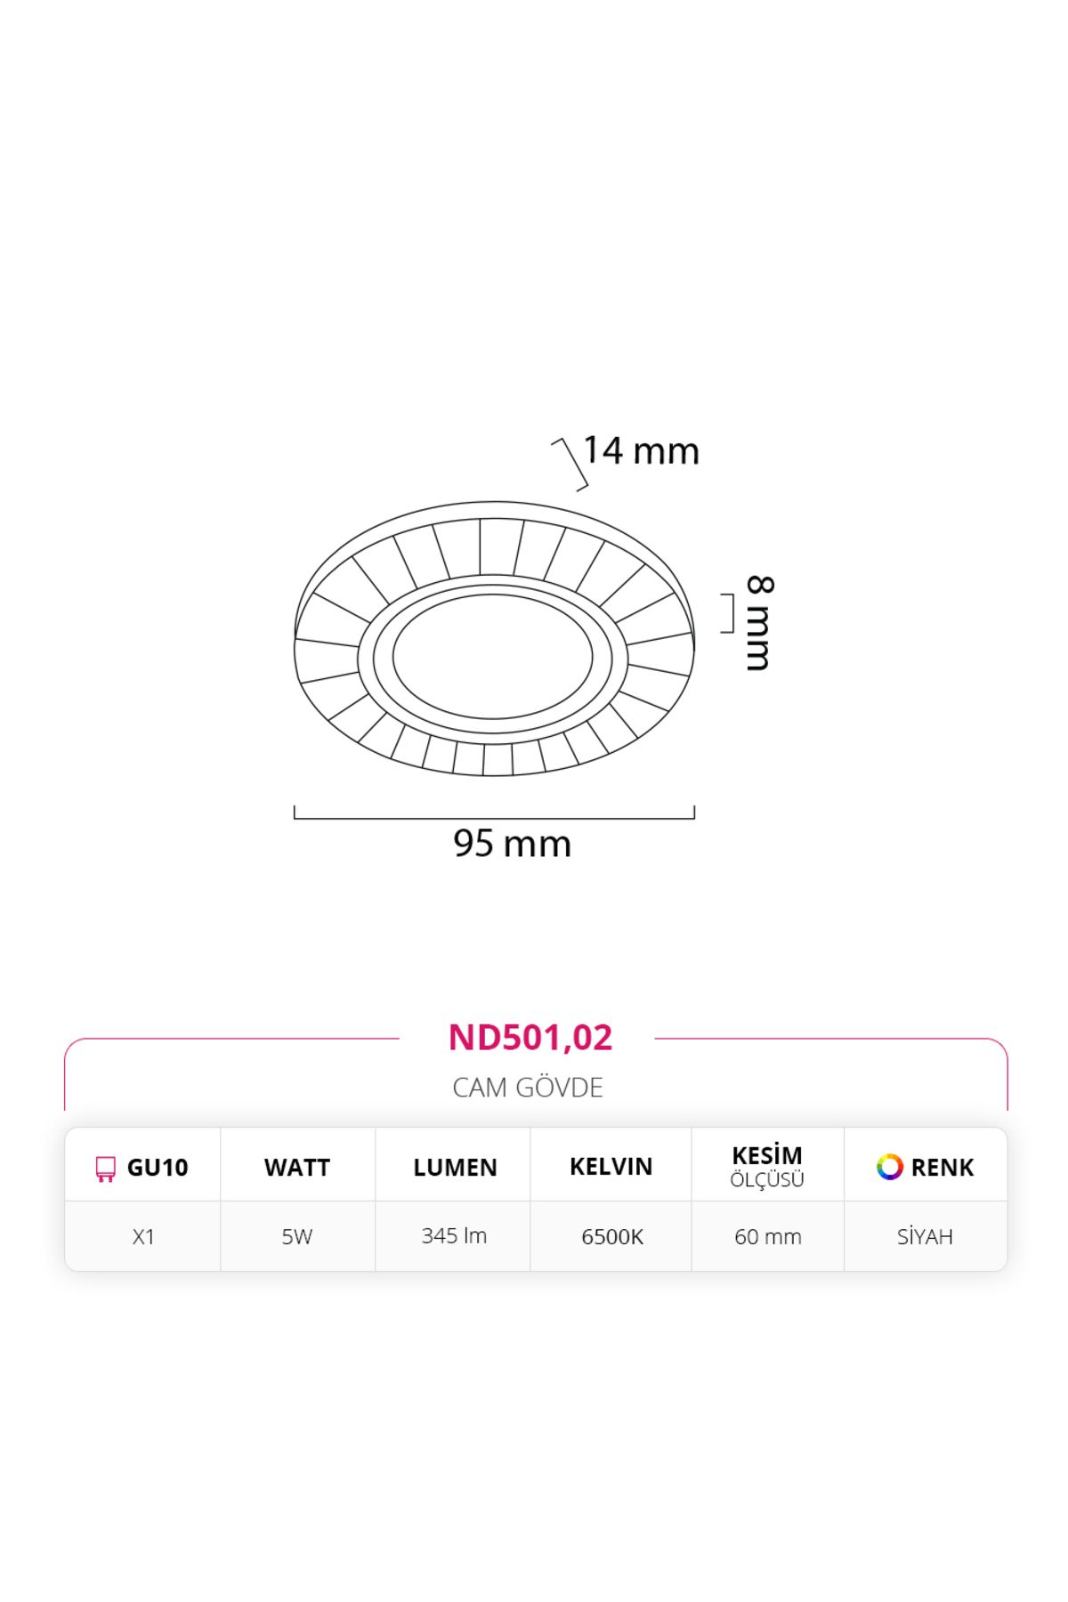1068x1602 pixels.
Task: Click the rainbow color wheel icon
Action: click(889, 1167)
